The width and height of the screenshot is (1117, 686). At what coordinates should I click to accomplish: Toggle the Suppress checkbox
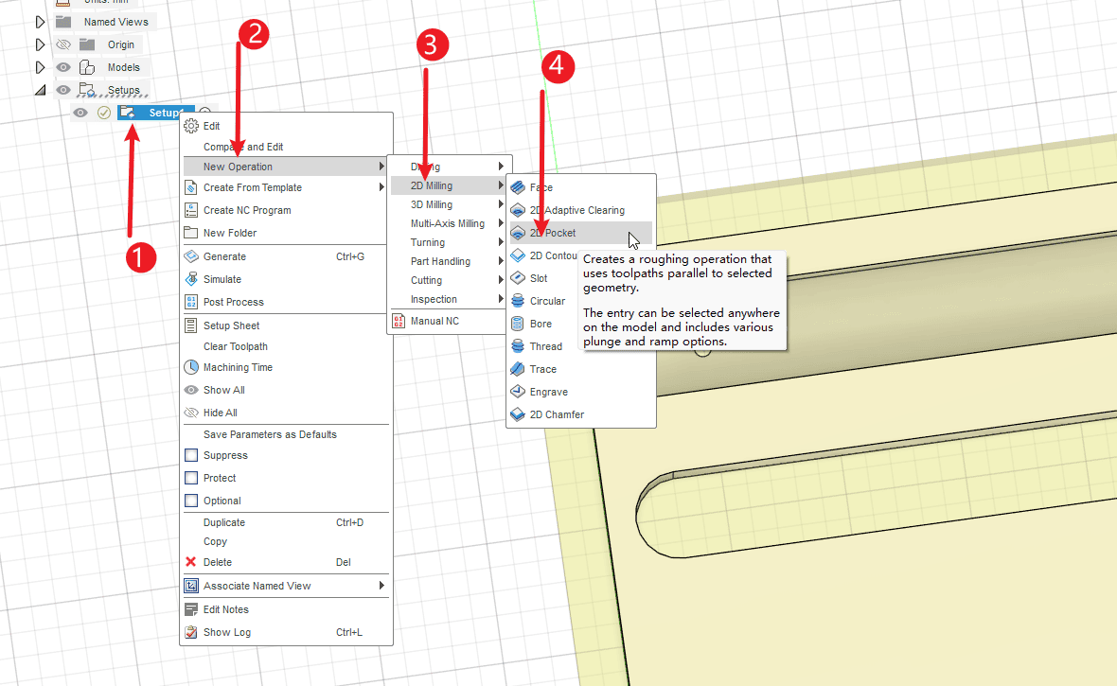click(x=191, y=455)
